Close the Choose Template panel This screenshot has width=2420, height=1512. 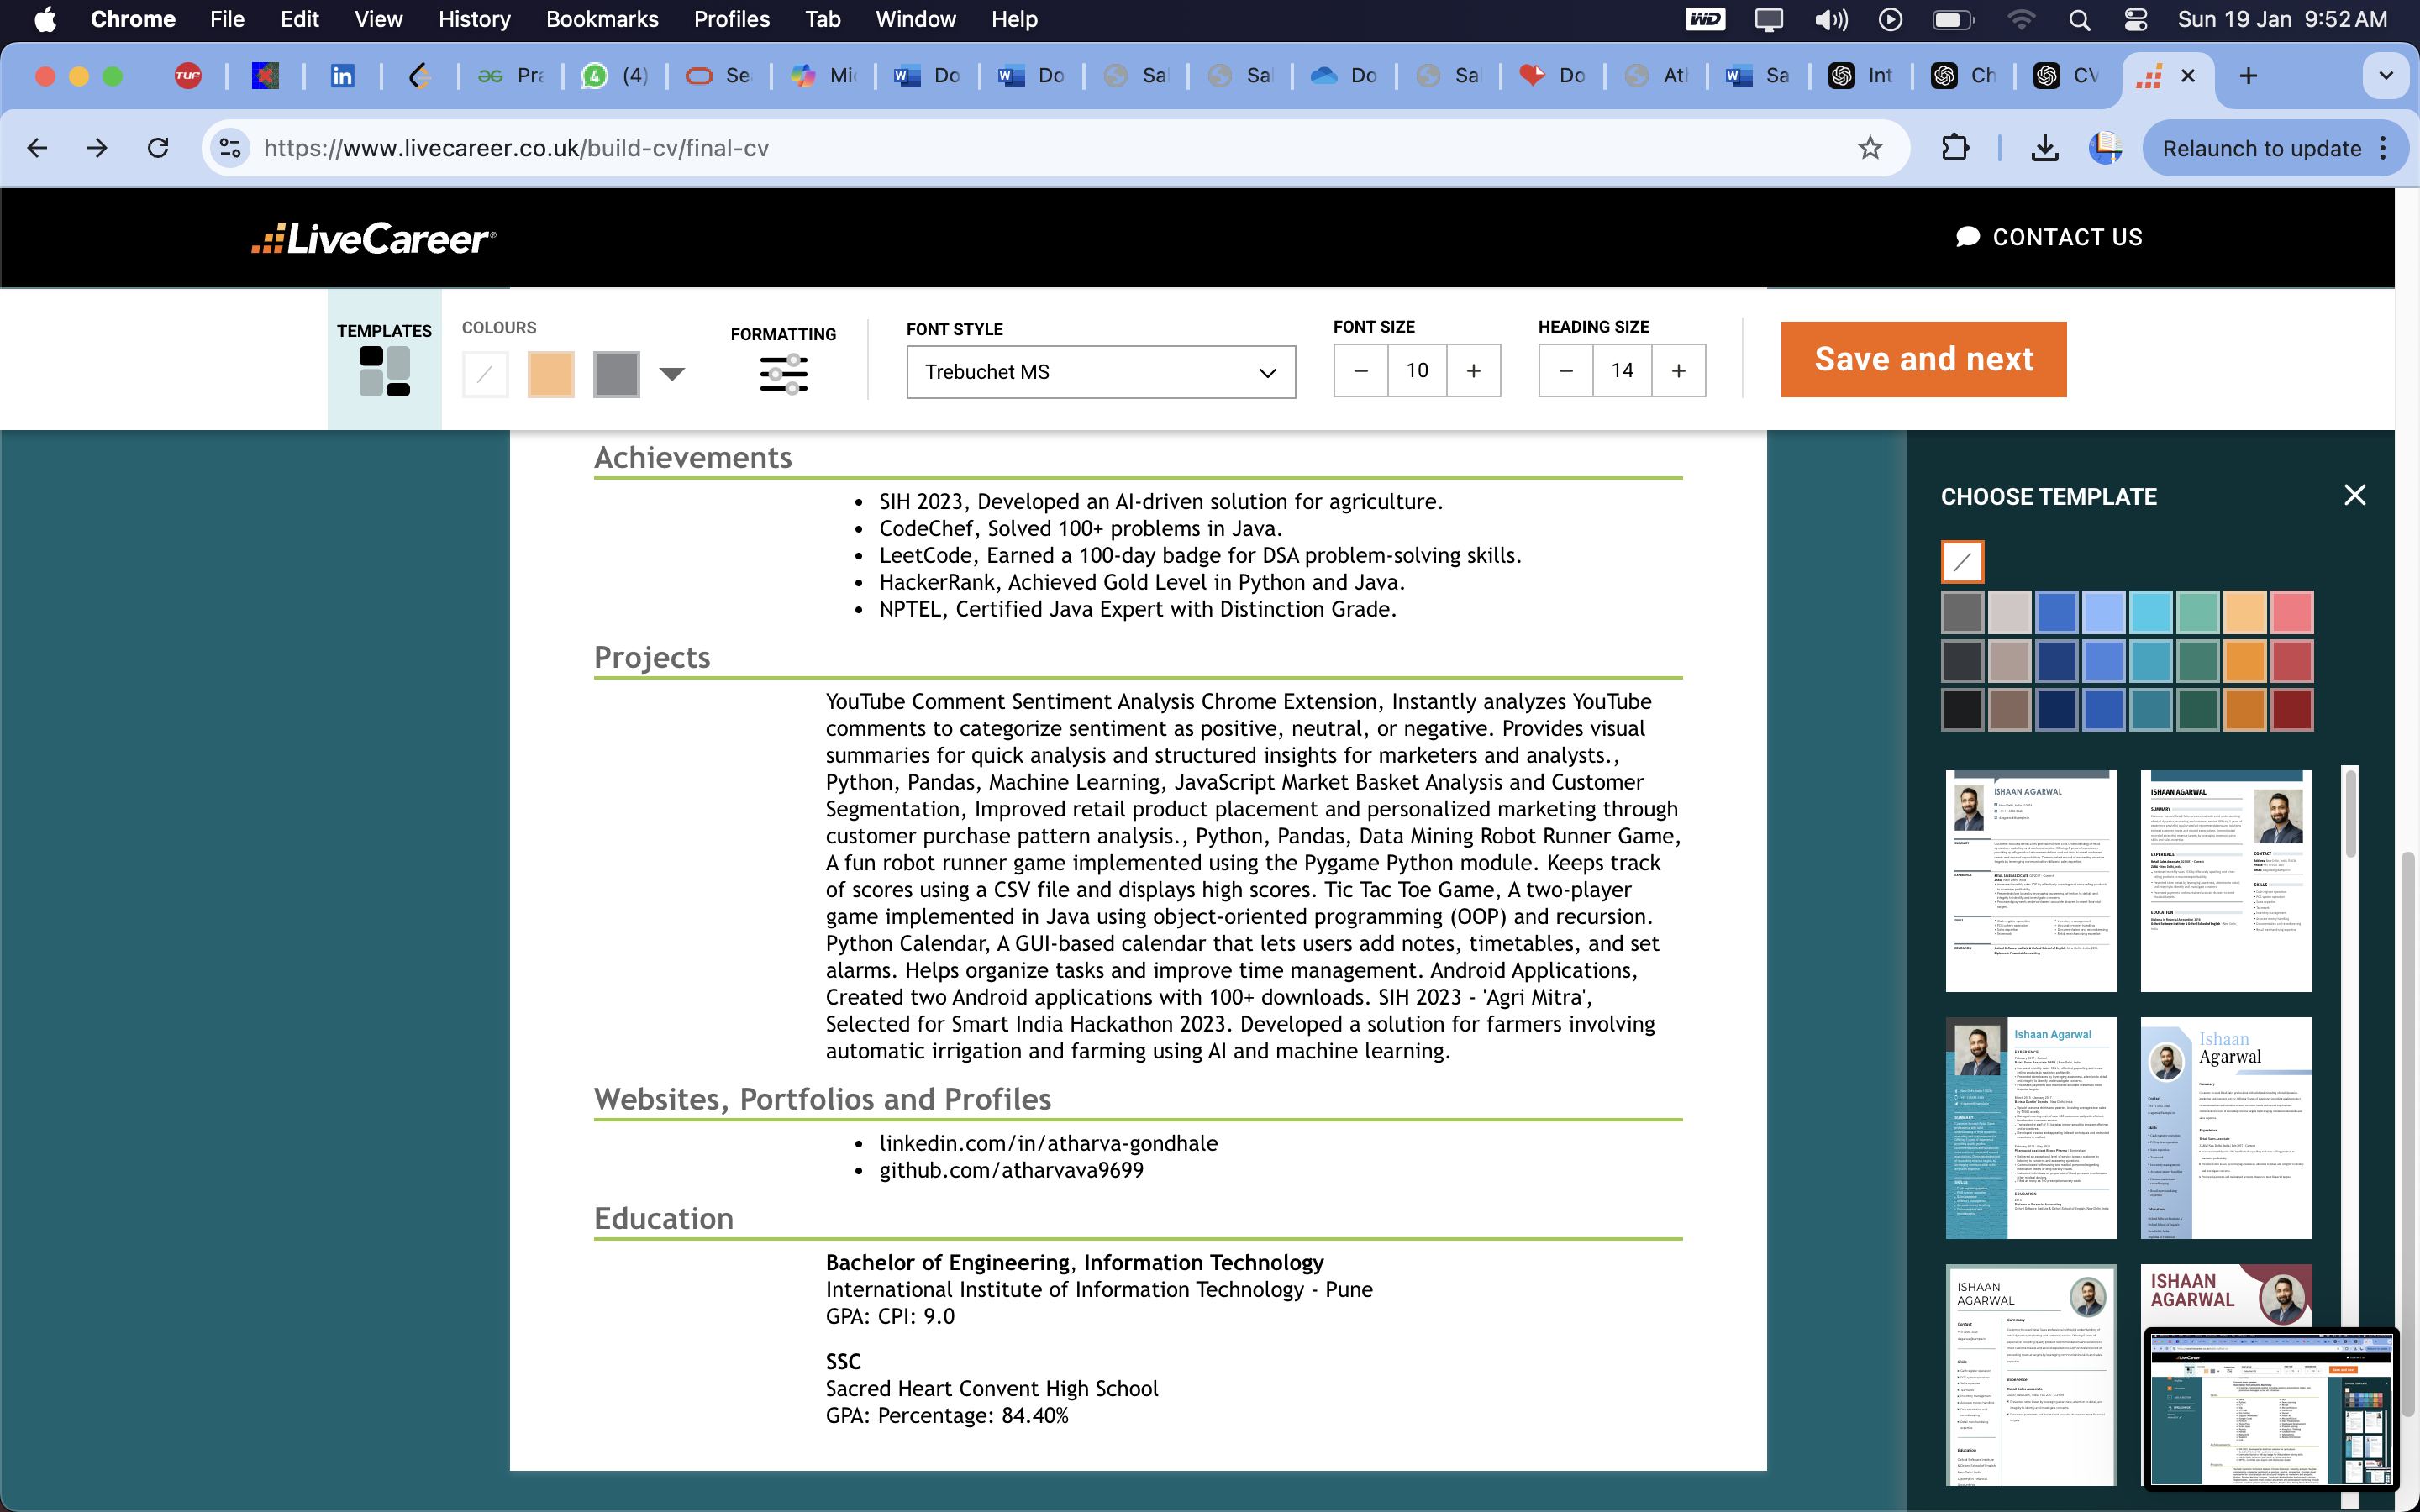(x=2354, y=495)
